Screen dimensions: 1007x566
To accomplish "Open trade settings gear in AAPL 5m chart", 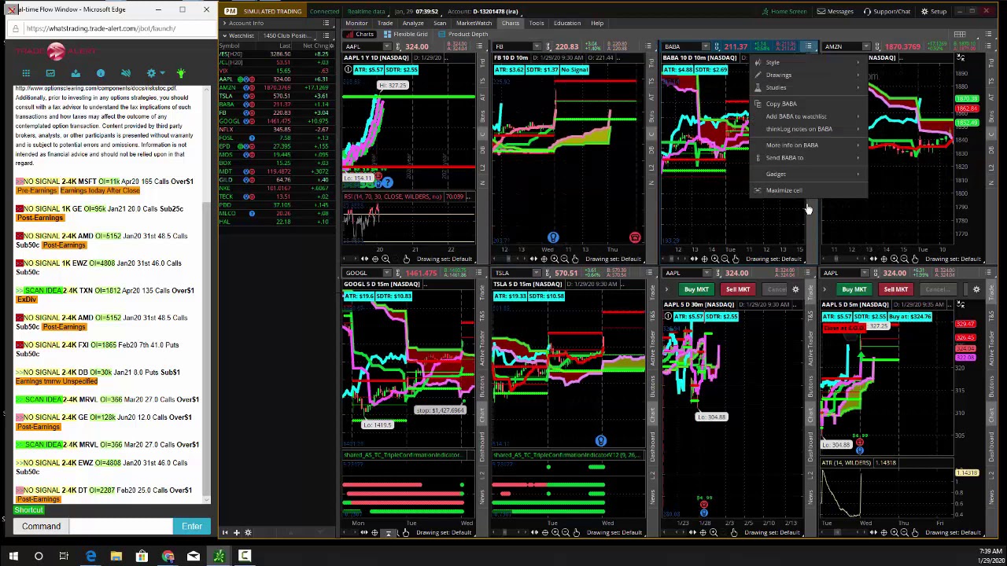I will point(976,289).
